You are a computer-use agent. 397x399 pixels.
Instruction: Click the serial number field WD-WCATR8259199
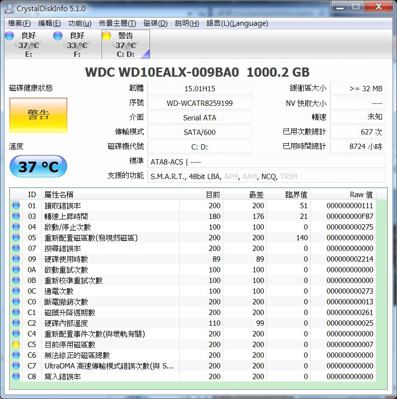click(199, 103)
